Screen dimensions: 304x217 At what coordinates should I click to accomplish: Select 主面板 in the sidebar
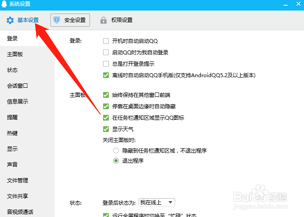(15, 54)
